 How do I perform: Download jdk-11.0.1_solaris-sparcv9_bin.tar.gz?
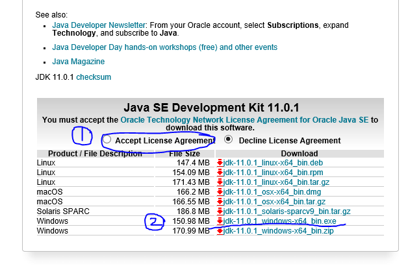coord(287,211)
